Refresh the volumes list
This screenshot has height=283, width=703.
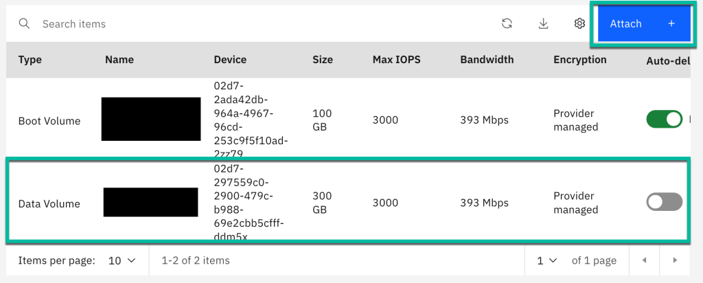507,24
